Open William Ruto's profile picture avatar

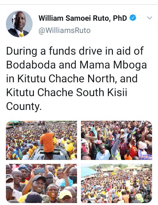(x=19, y=24)
